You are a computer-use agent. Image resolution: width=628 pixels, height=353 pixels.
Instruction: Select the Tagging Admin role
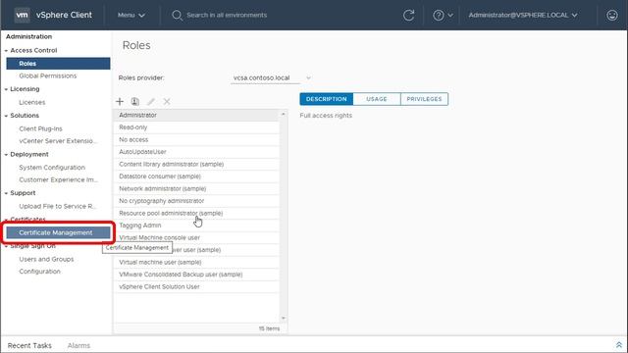click(196, 226)
